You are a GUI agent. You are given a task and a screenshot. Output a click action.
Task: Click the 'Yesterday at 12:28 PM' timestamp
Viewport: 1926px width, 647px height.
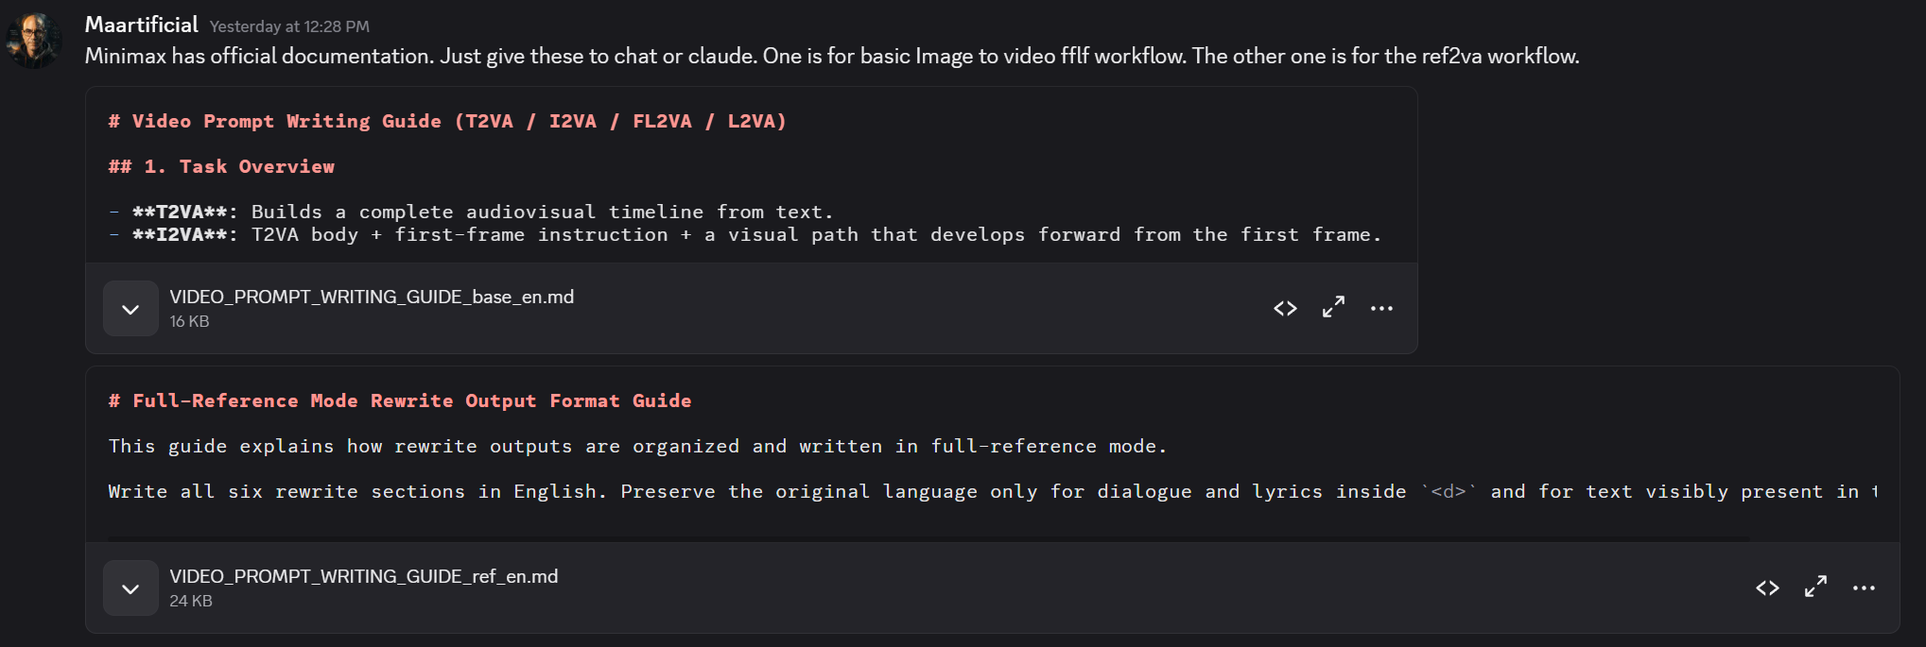tap(289, 26)
